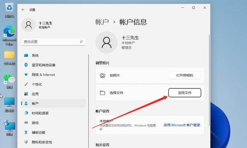
Task: Click the sidebar vertical scrollbar
Action: point(89,101)
